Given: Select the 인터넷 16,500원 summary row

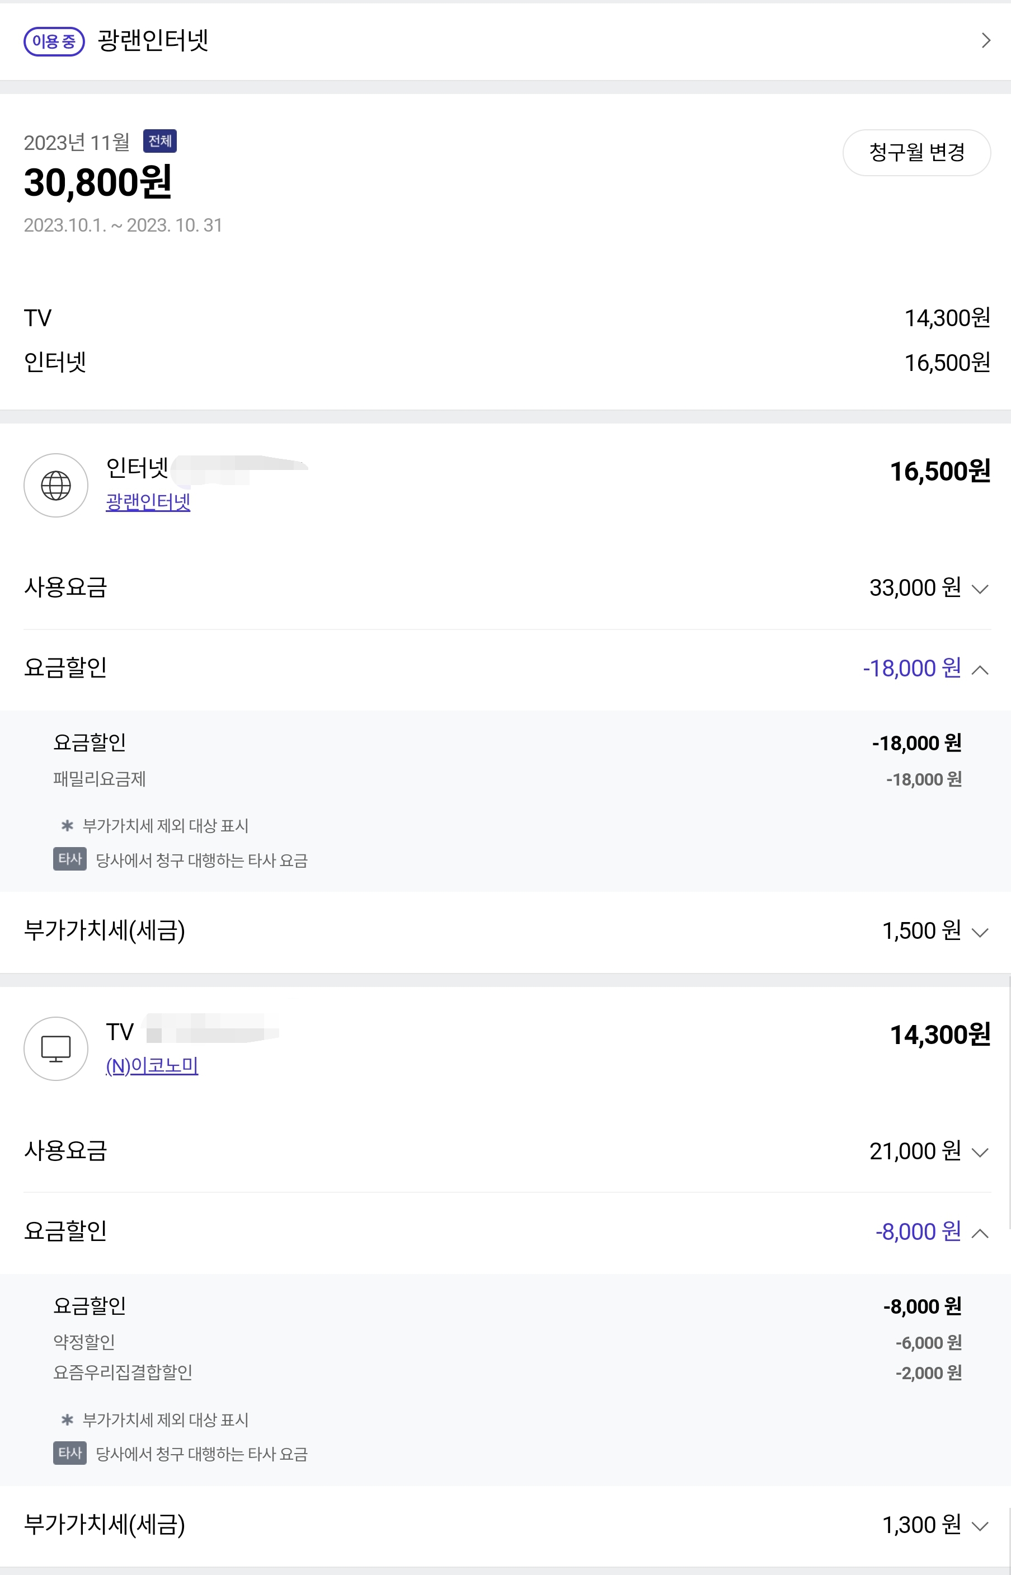Looking at the screenshot, I should pos(506,363).
